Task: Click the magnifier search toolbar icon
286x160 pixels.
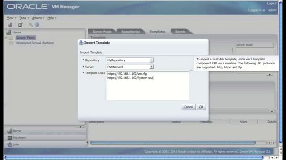Action: click(30, 25)
